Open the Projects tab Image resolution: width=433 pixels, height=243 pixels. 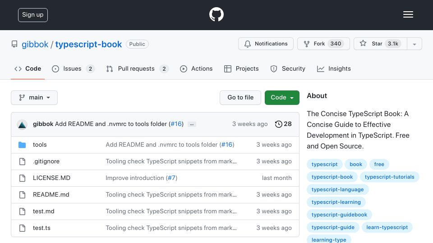241,68
